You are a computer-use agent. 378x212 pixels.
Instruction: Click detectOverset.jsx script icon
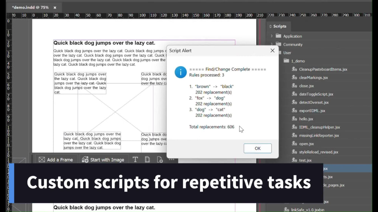tap(294, 102)
